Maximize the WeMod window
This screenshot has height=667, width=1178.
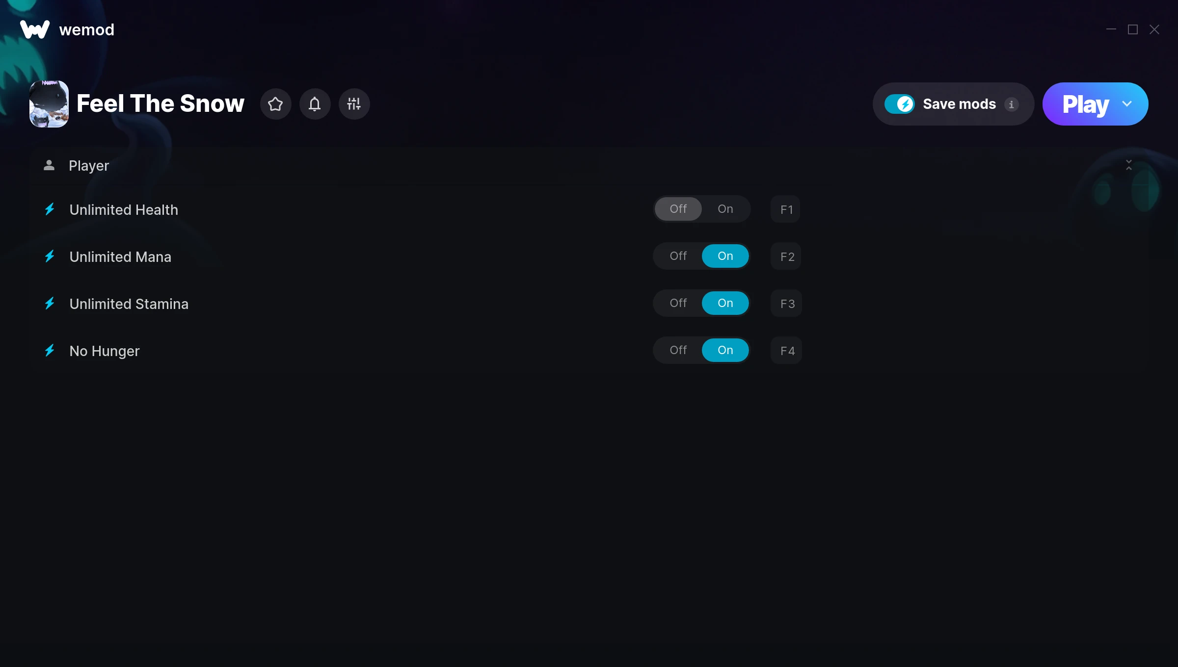pyautogui.click(x=1133, y=29)
